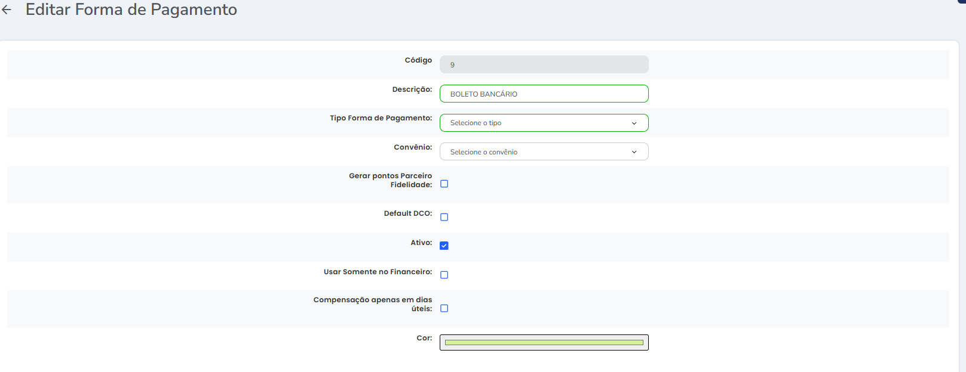The width and height of the screenshot is (966, 372).
Task: Open the Cor color picker swatch
Action: click(544, 342)
